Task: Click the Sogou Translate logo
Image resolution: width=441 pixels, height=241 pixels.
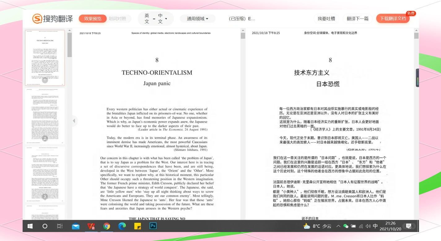Action: [52, 19]
